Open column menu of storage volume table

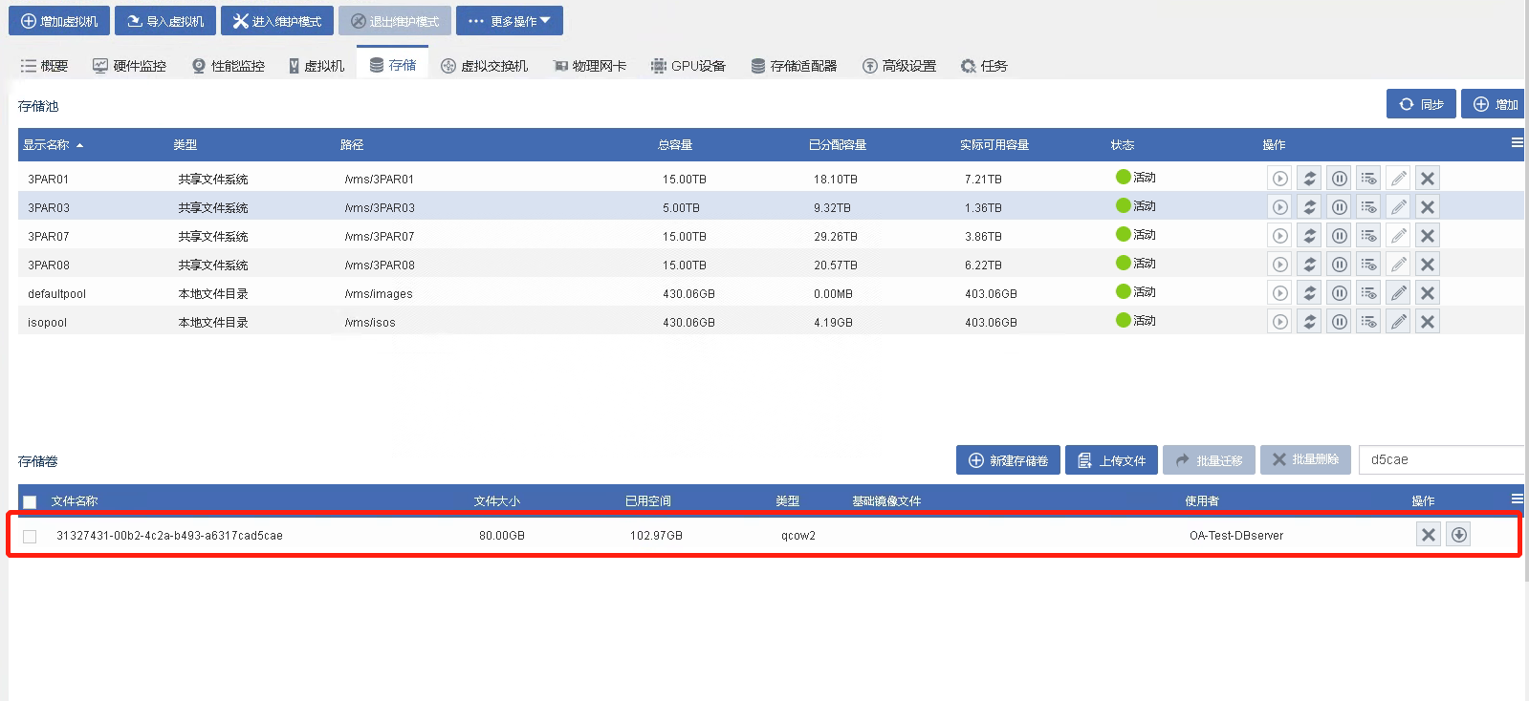1517,499
